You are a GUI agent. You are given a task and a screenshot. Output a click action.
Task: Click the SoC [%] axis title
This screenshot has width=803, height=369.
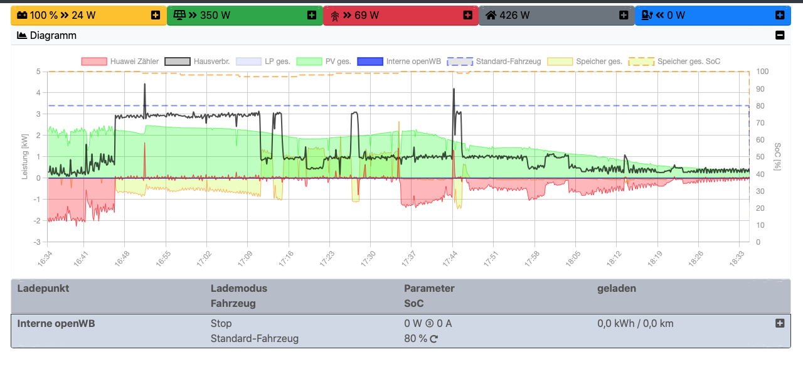pos(777,157)
